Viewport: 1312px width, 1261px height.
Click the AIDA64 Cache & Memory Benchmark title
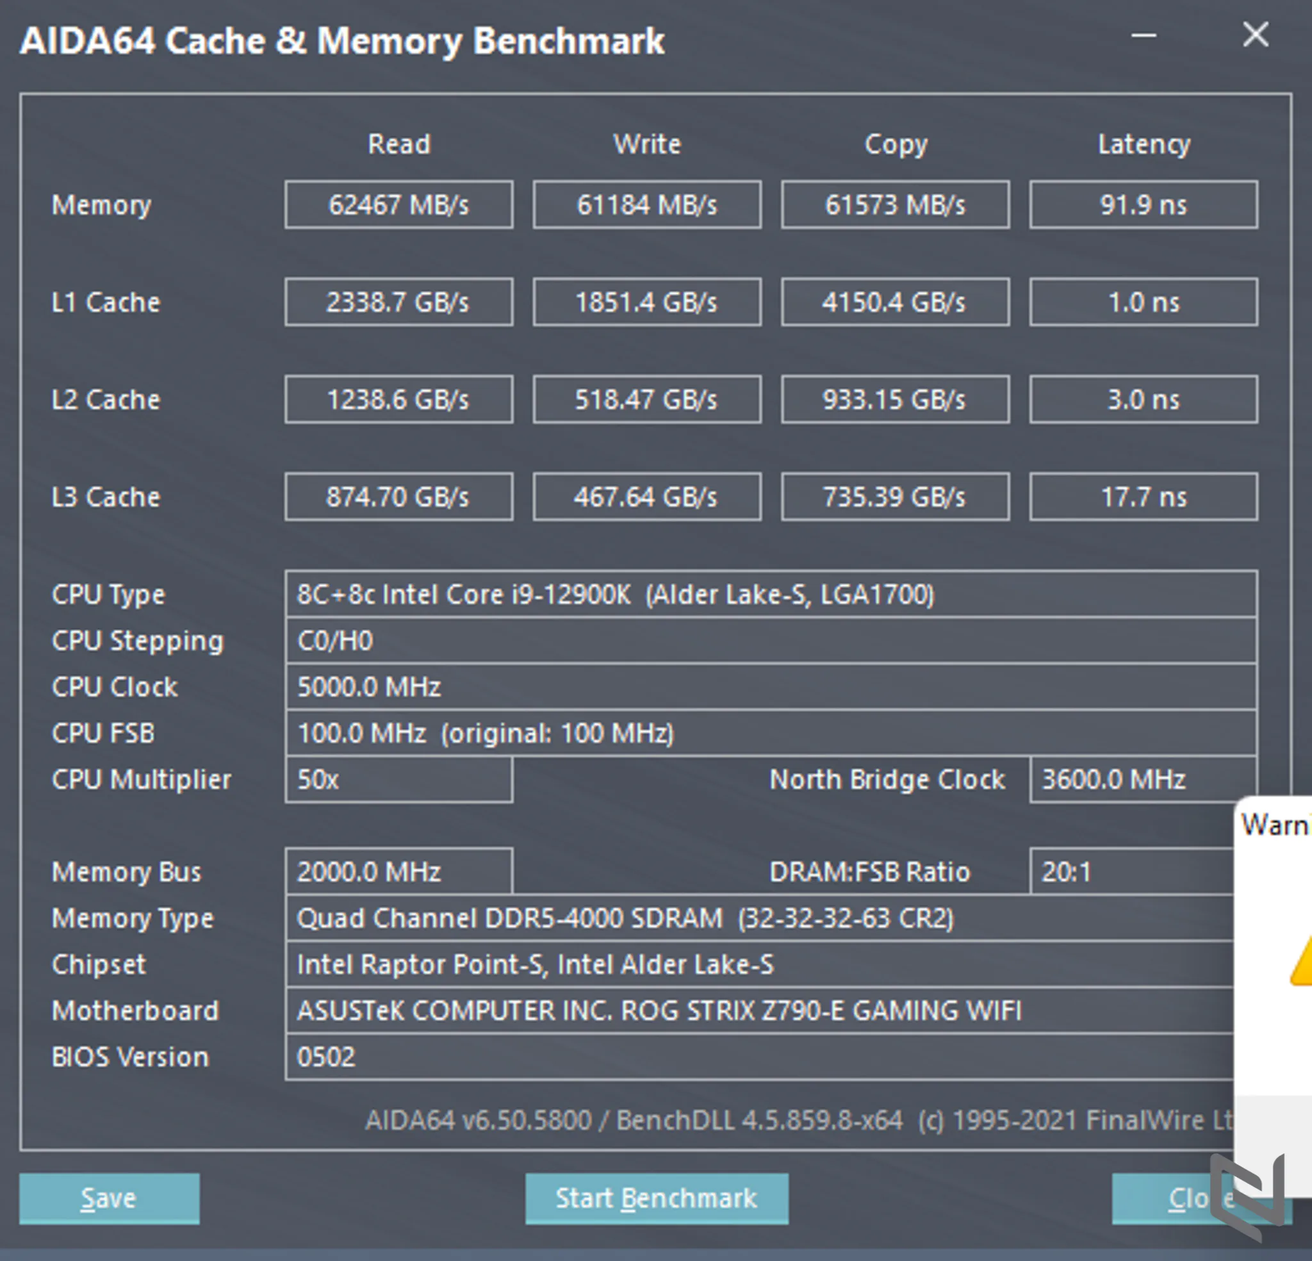342,42
